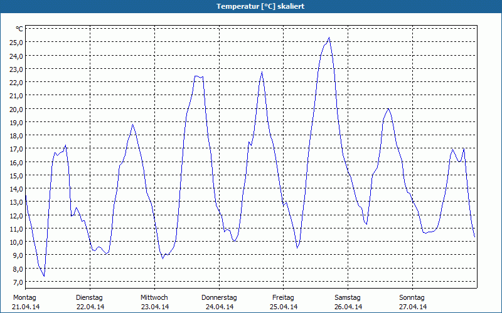Screen dimensions: 502x313
Task: Click the chart title 'Temperatur [°C] skaliert'
Action: [x=251, y=6]
